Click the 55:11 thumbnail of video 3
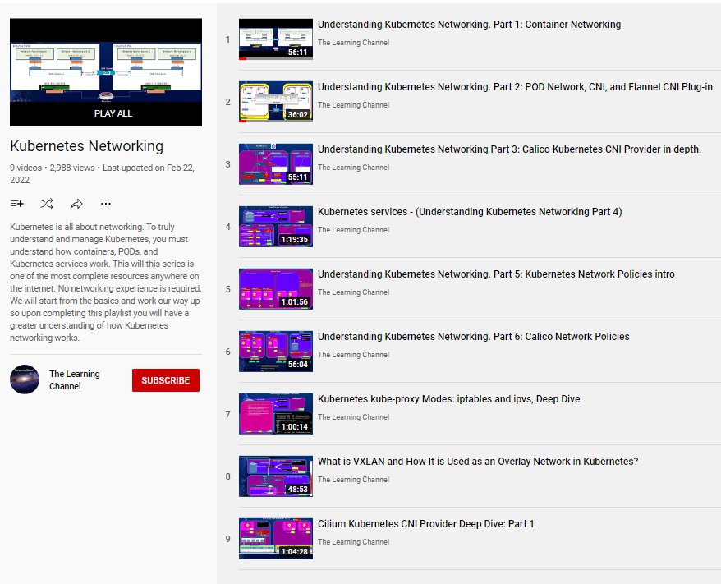 (276, 164)
